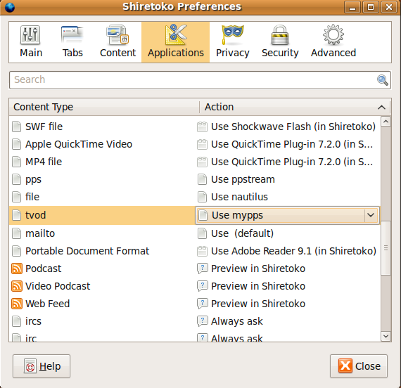
Task: Click the Web Feed RSS icon
Action: coord(17,304)
